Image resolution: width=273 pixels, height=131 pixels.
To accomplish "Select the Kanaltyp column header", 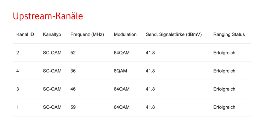I will tap(52, 34).
